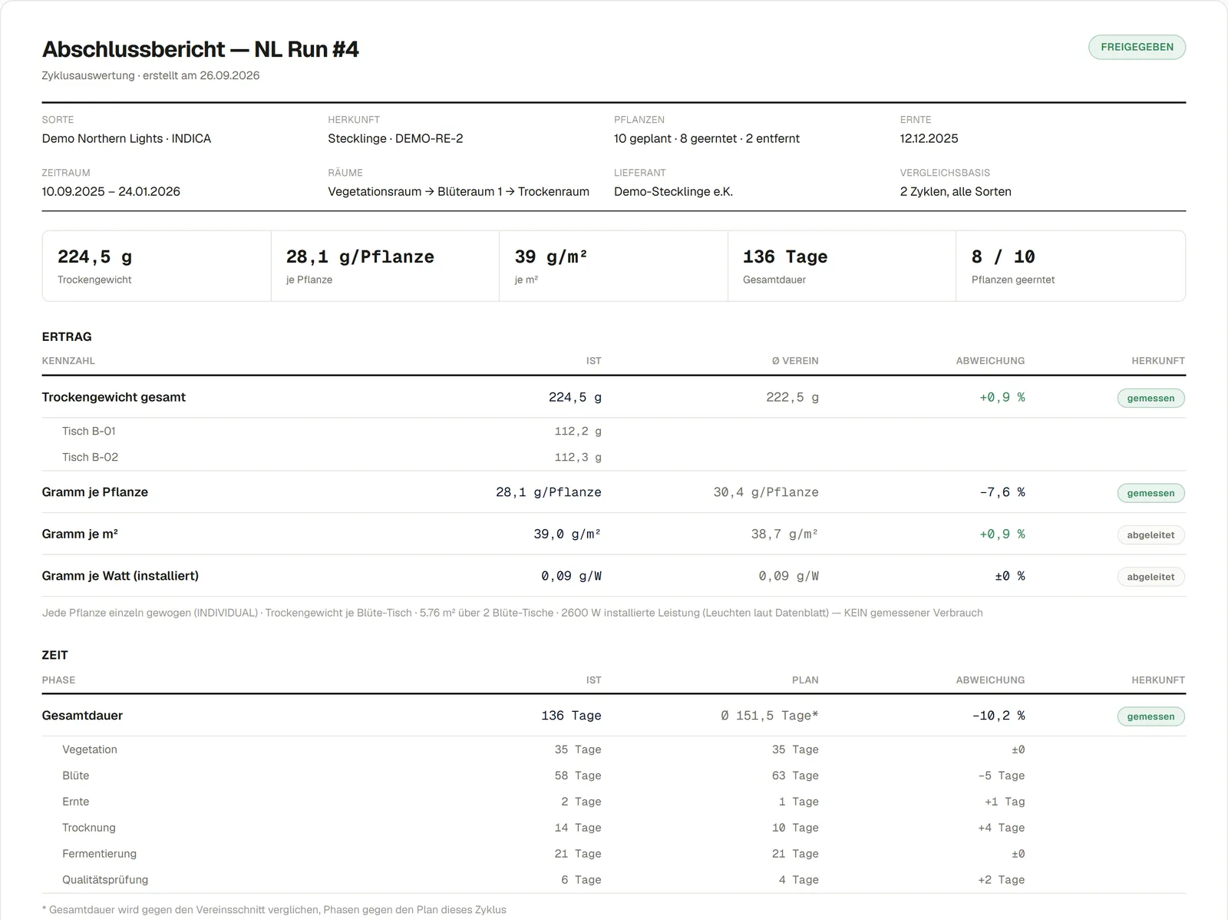Click the Fermentierung phase row label
1228x920 pixels.
[99, 854]
